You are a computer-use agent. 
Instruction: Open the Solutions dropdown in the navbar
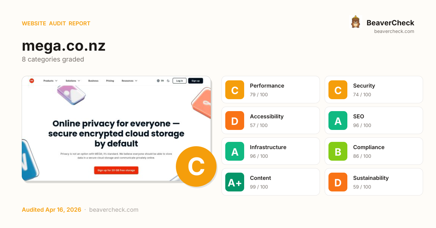point(73,81)
